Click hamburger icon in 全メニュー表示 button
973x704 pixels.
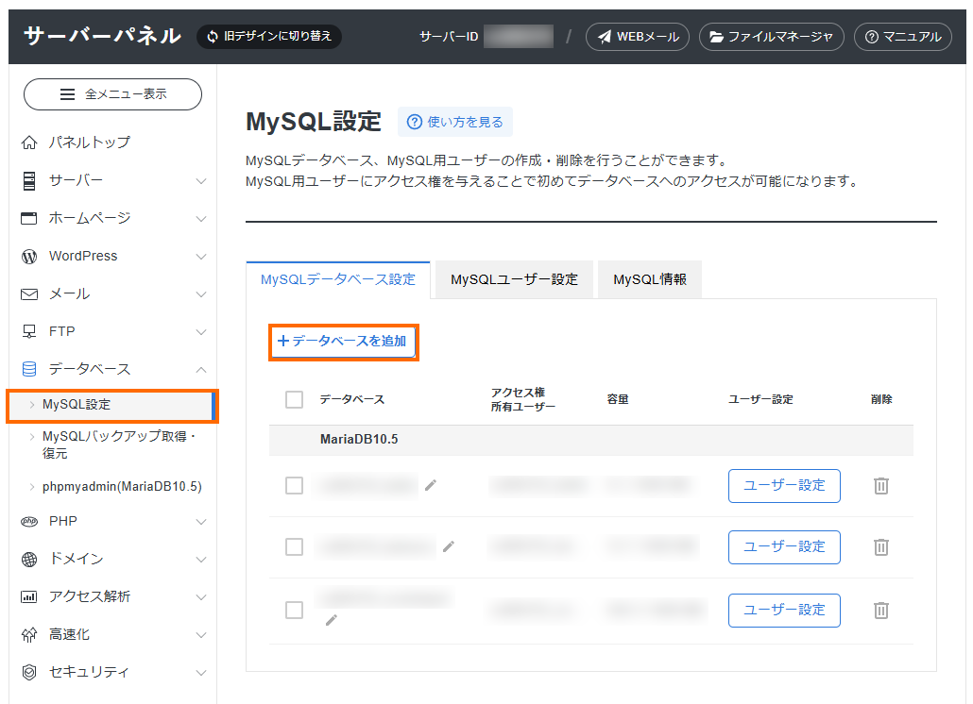point(67,94)
